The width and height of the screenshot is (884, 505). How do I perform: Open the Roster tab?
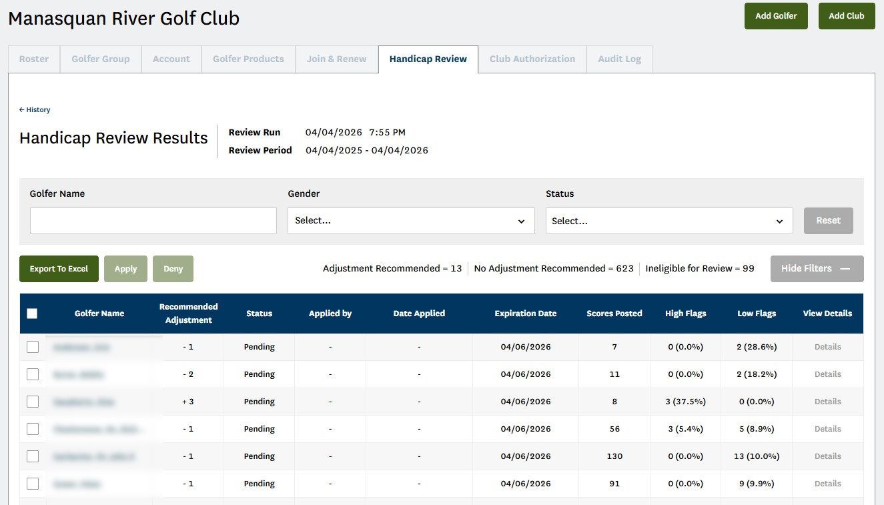(x=34, y=59)
